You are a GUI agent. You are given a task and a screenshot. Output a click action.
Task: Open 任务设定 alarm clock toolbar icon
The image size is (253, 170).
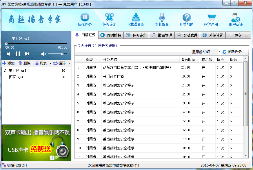109,17
